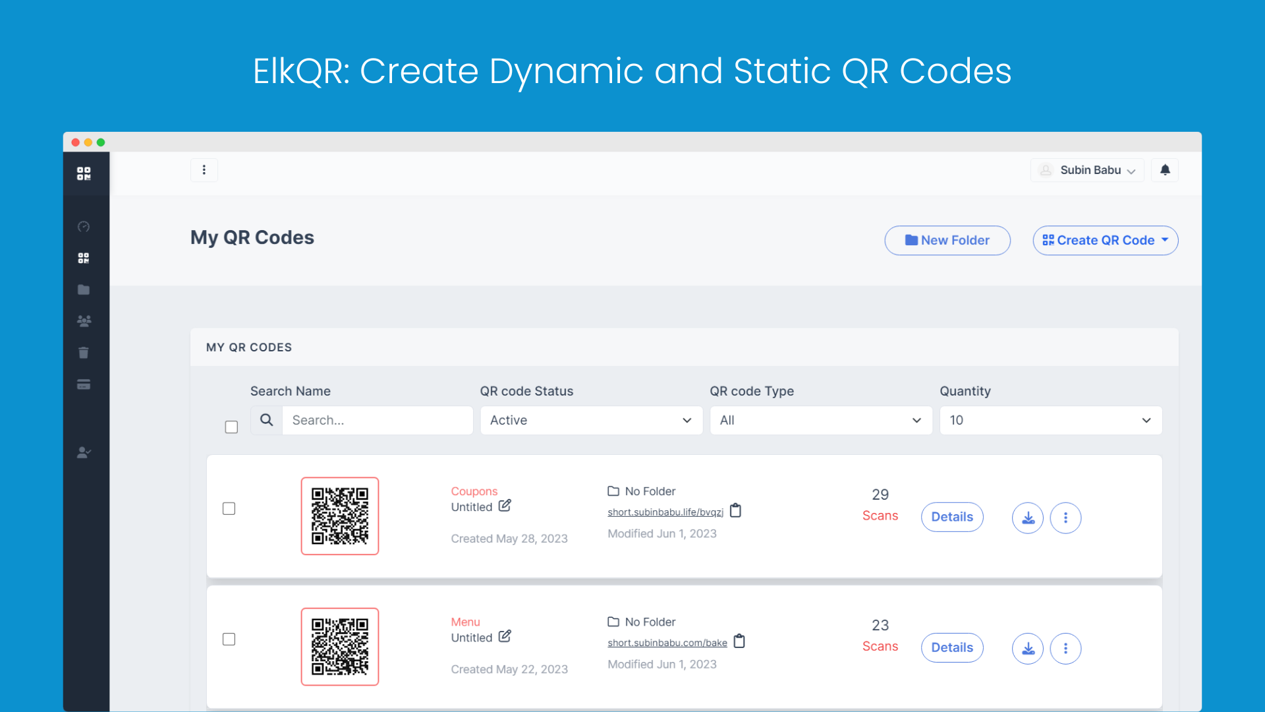Edit the Coupons QR code name

pyautogui.click(x=505, y=506)
